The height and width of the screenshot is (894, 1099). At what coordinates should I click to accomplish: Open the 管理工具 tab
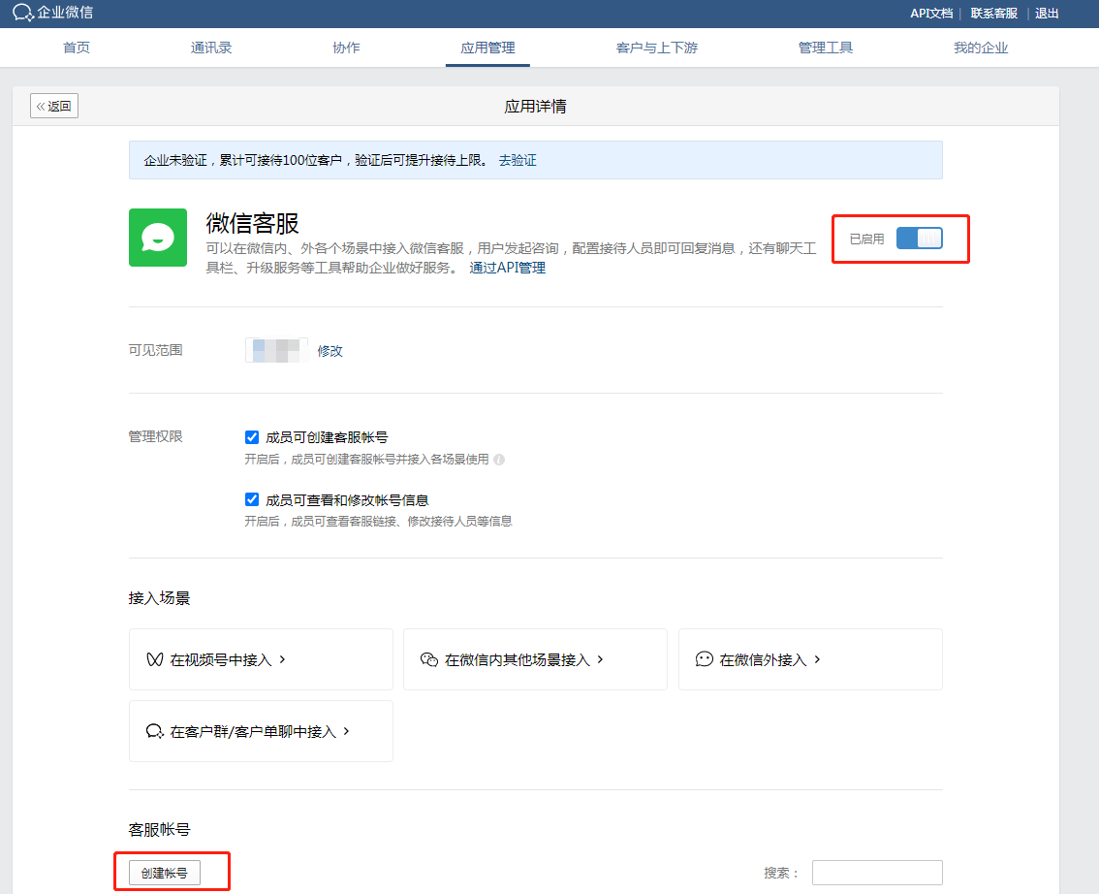point(826,48)
